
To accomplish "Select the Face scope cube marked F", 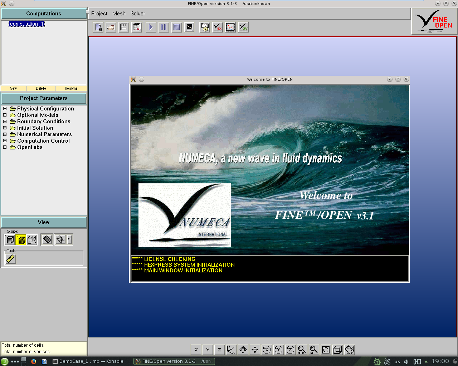I will 10,239.
